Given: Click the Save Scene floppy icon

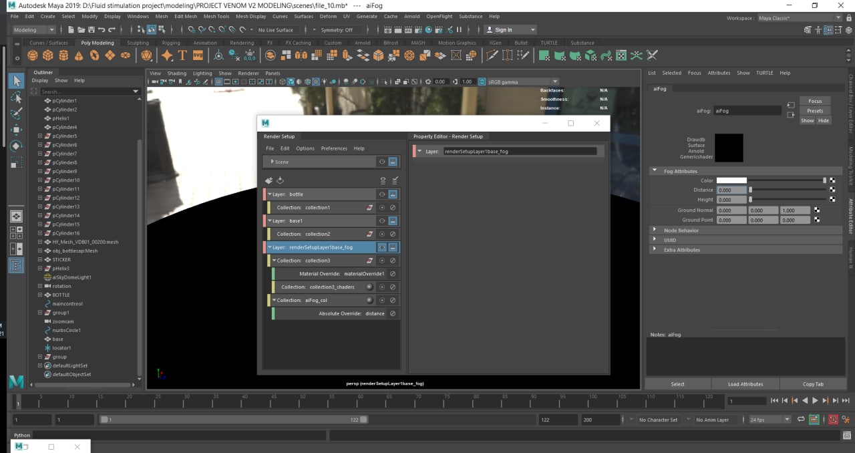Looking at the screenshot, I should point(92,29).
